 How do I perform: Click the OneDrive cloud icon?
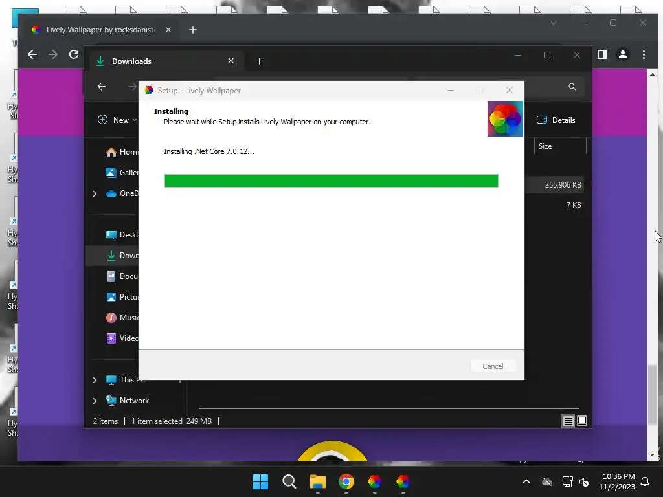(x=111, y=193)
